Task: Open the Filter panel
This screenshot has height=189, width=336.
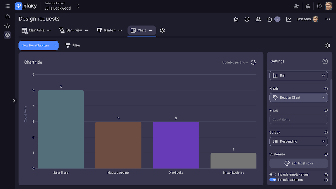Action: 73,45
